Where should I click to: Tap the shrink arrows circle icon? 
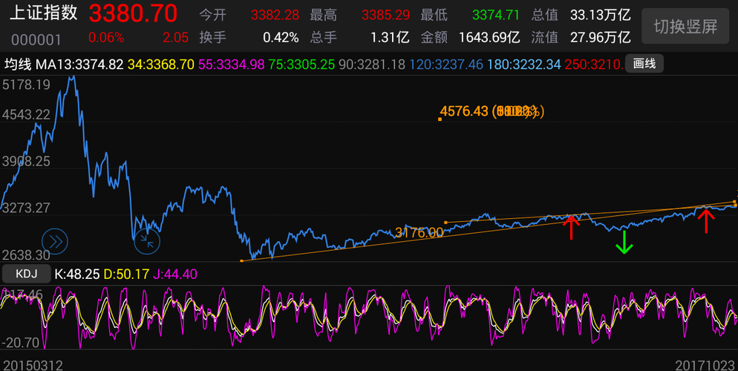[147, 242]
